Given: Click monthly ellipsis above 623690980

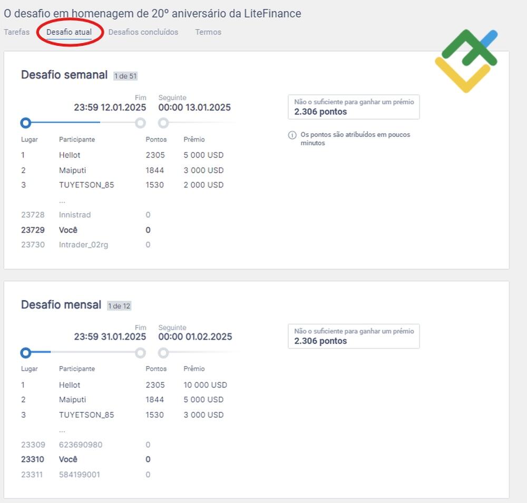Looking at the screenshot, I should 62,431.
